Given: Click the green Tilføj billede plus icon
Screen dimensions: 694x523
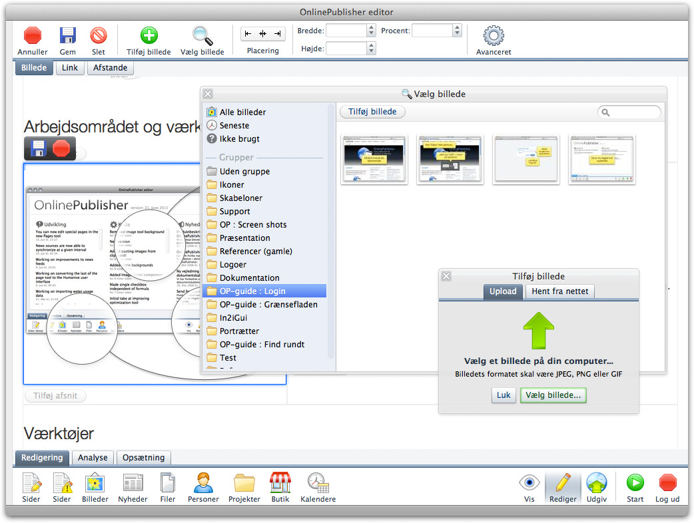Looking at the screenshot, I should (x=149, y=35).
